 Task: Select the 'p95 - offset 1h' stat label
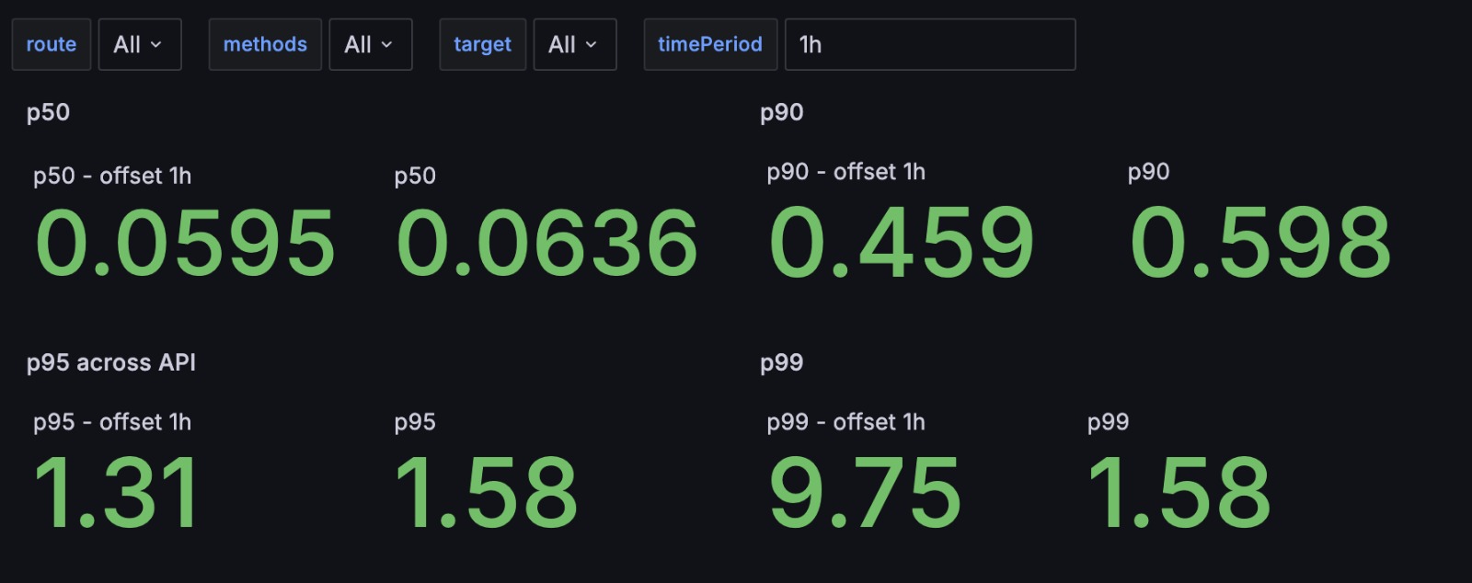coord(112,422)
